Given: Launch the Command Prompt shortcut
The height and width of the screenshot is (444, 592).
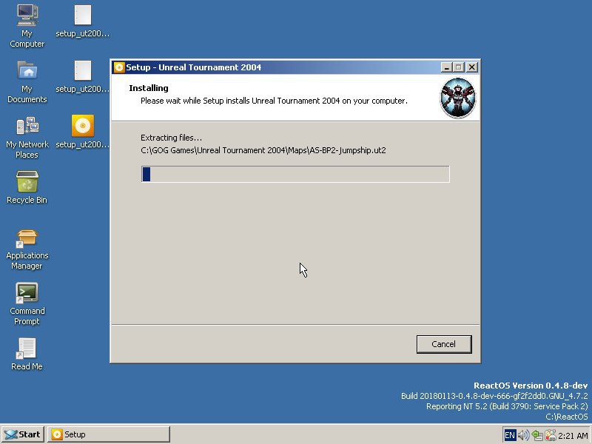Looking at the screenshot, I should coord(27,304).
